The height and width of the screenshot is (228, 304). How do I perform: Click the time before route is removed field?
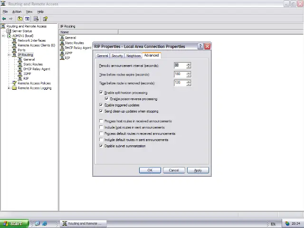(x=180, y=83)
